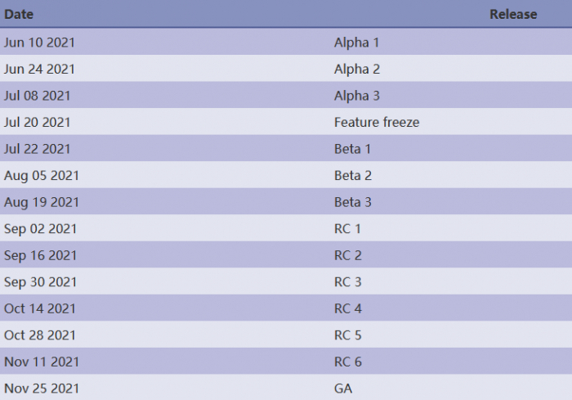This screenshot has height=400, width=572.
Task: Click the RC 3 release entry
Action: (x=347, y=281)
